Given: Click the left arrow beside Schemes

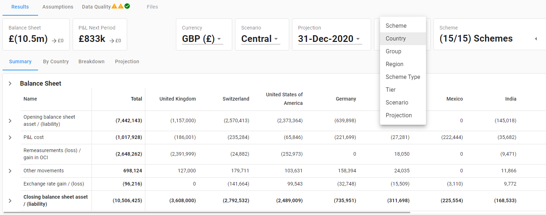Looking at the screenshot, I should [536, 39].
